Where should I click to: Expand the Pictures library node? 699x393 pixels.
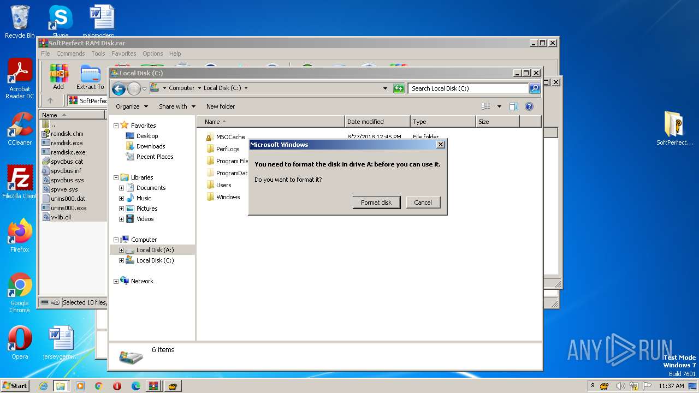[x=121, y=209]
